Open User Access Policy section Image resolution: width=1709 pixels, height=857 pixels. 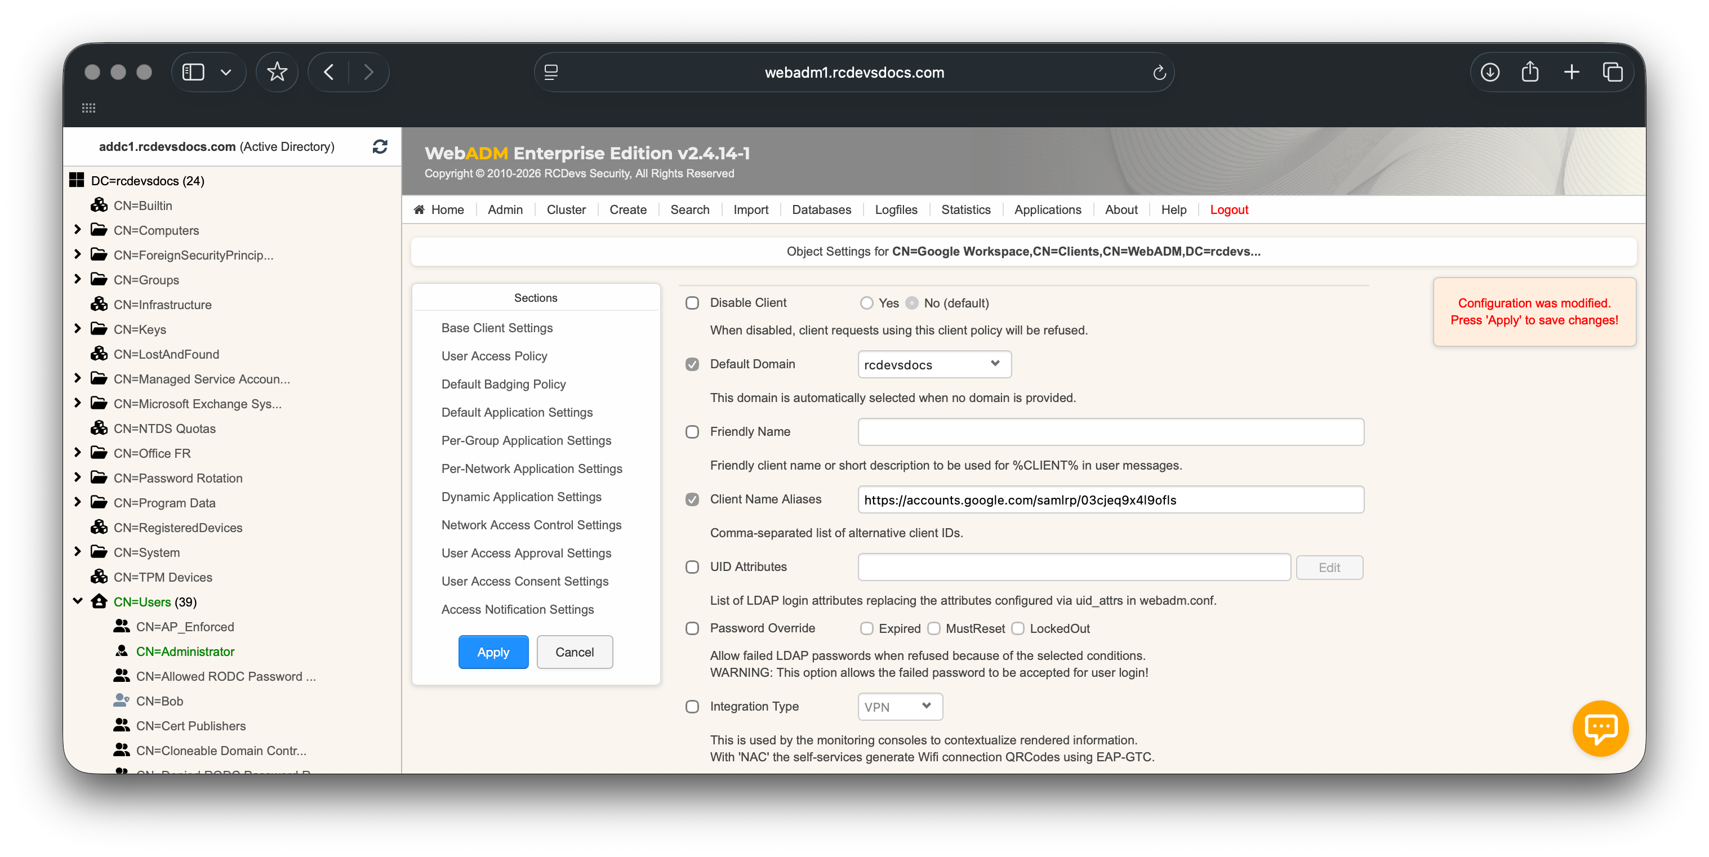[494, 356]
